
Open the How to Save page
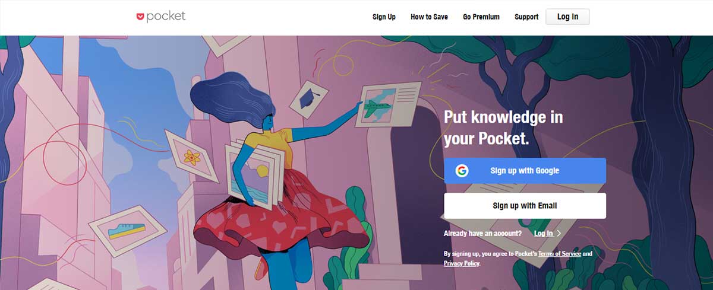click(429, 17)
